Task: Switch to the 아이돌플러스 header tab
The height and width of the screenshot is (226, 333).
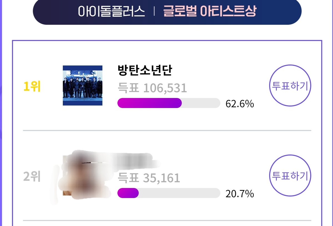Action: (x=111, y=11)
